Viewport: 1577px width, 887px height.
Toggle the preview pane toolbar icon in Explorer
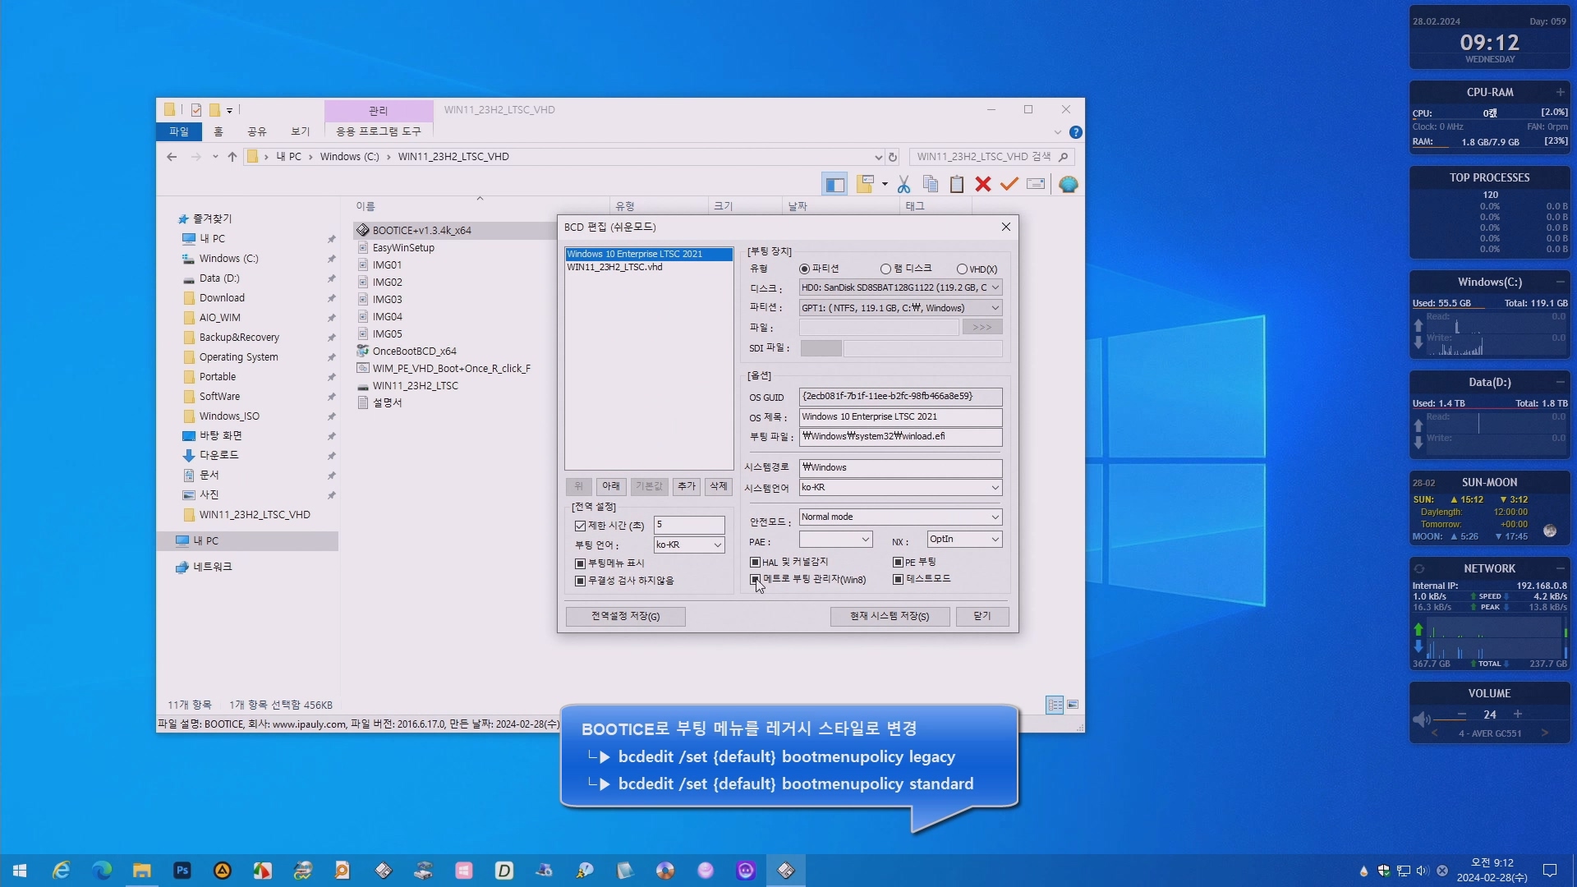coord(834,185)
